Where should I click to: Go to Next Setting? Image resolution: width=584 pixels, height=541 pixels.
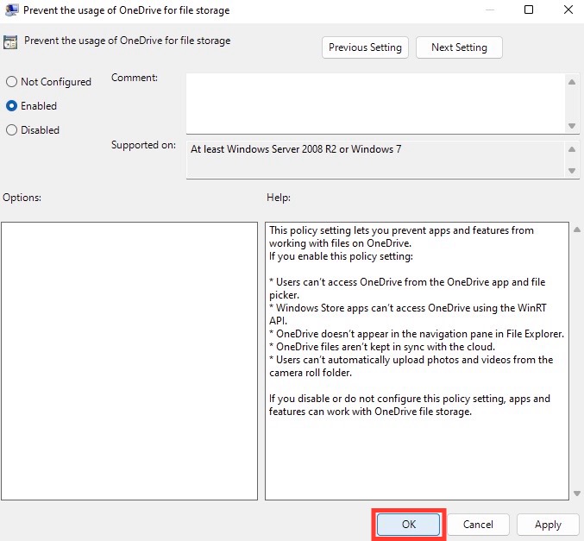coord(459,47)
